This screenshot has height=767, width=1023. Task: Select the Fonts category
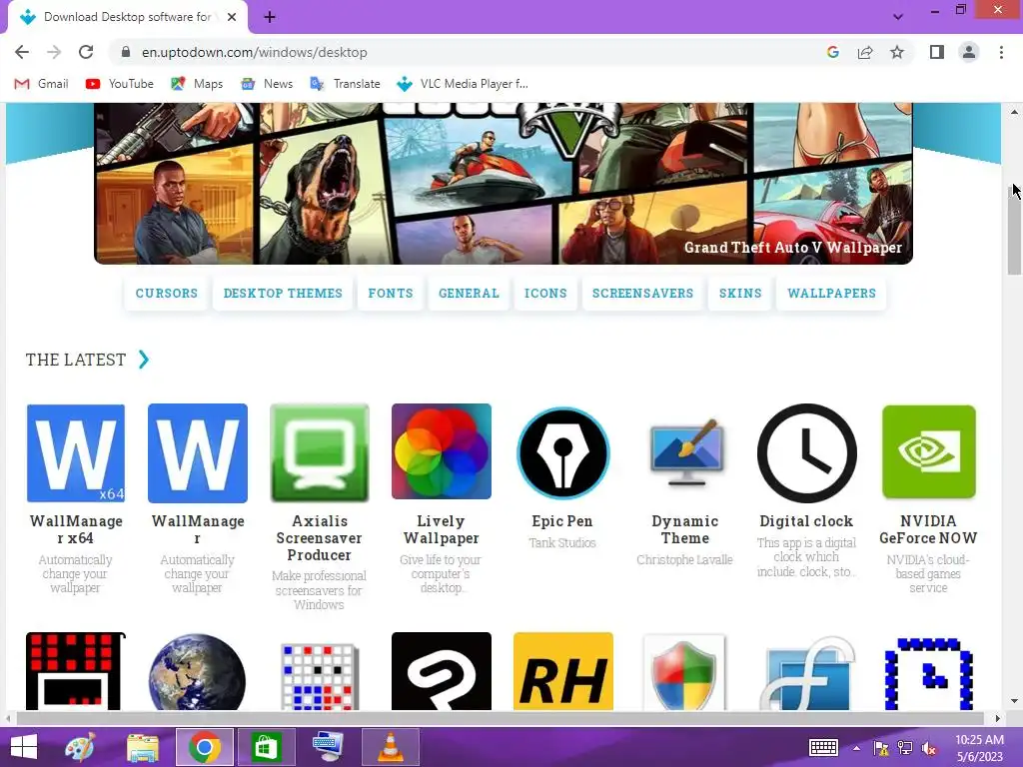coord(391,294)
